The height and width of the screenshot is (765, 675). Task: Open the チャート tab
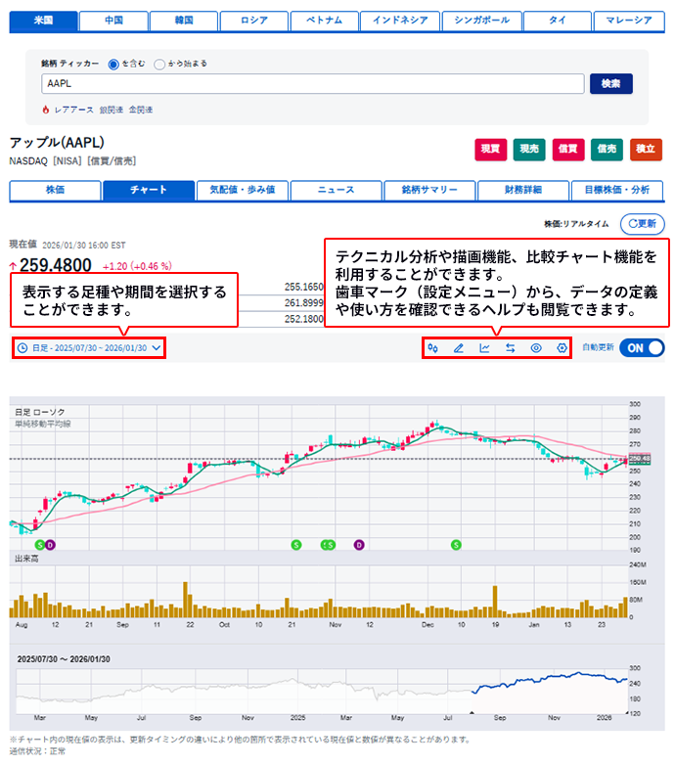pyautogui.click(x=149, y=190)
